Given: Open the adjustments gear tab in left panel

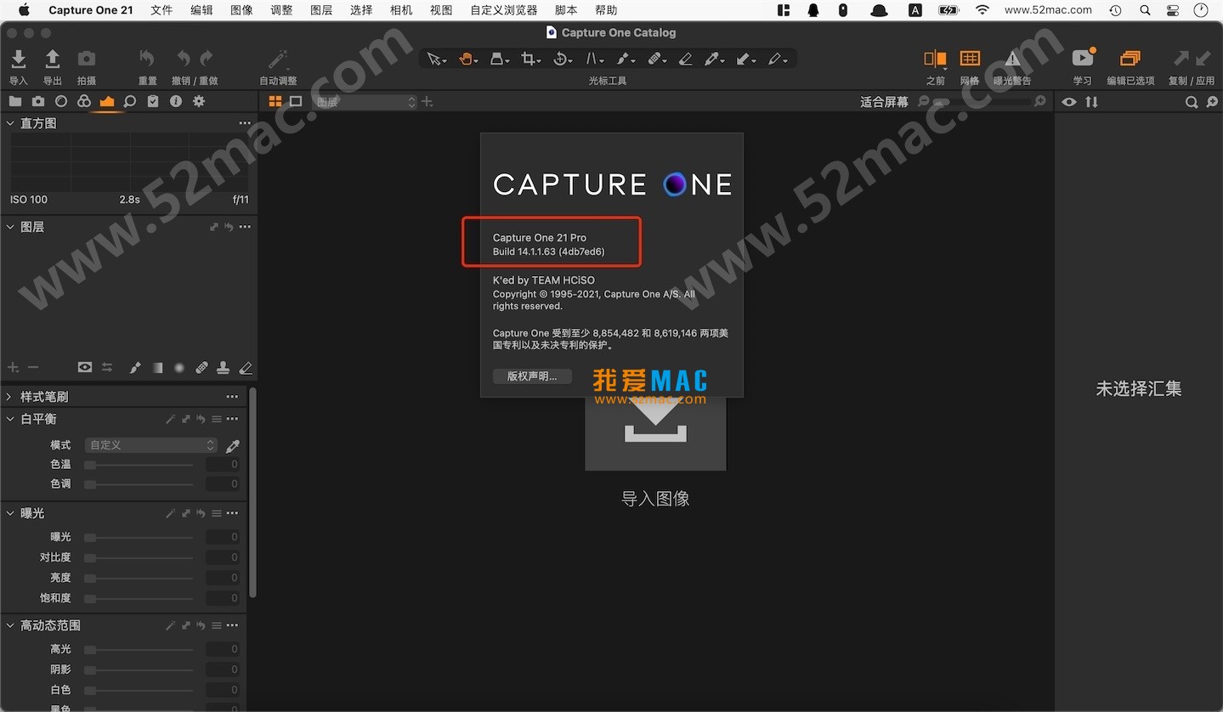Looking at the screenshot, I should [x=199, y=101].
